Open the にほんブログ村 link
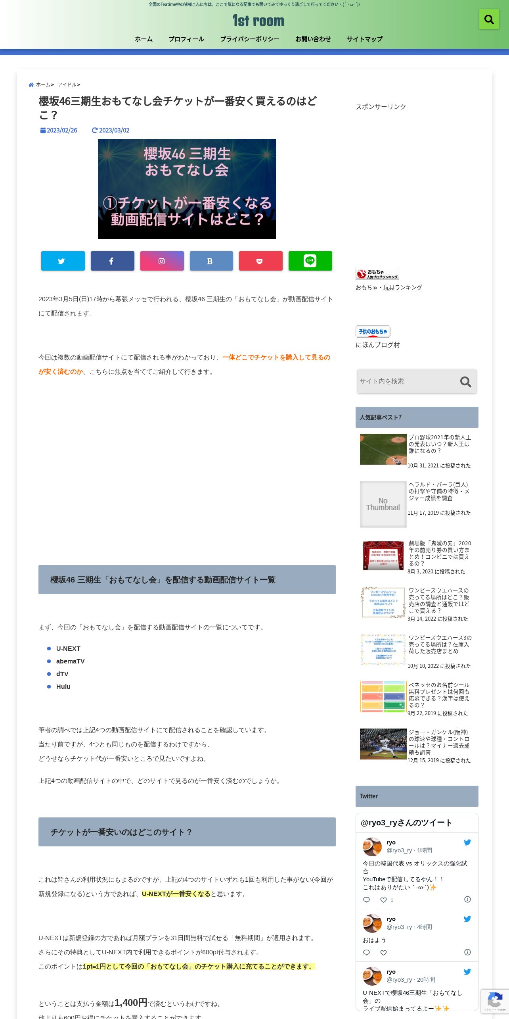The image size is (509, 1019). (x=378, y=345)
